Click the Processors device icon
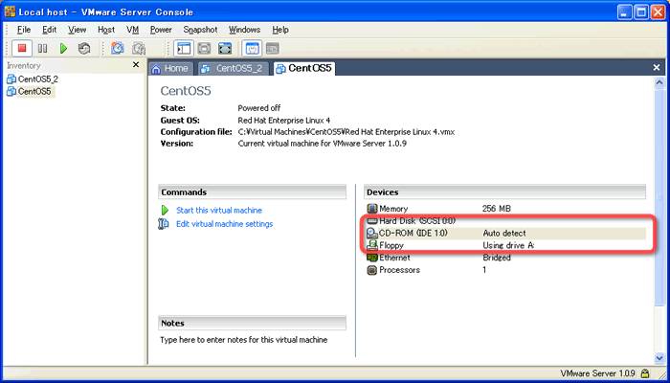The width and height of the screenshot is (670, 383). click(372, 270)
